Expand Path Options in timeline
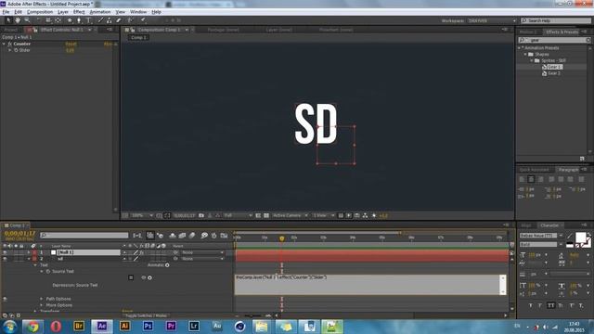This screenshot has width=594, height=334. tap(42, 299)
